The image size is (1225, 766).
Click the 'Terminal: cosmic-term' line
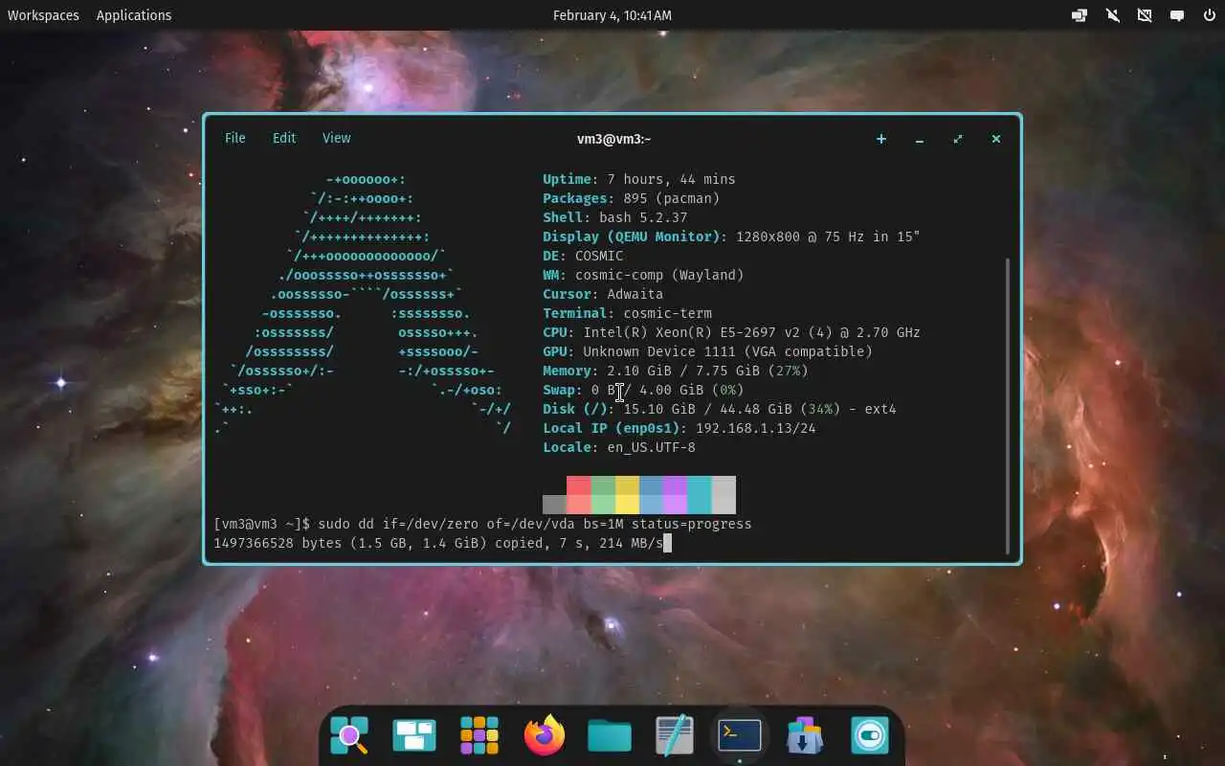(x=627, y=313)
